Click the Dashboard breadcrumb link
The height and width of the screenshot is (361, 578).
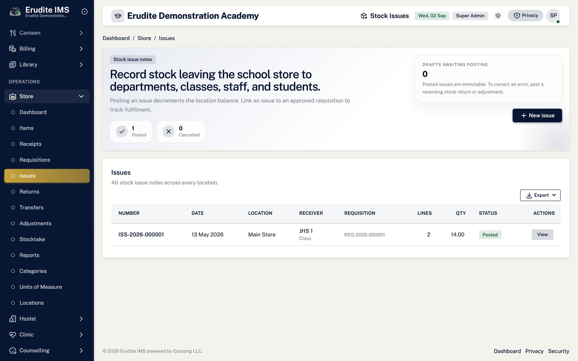[x=116, y=38]
